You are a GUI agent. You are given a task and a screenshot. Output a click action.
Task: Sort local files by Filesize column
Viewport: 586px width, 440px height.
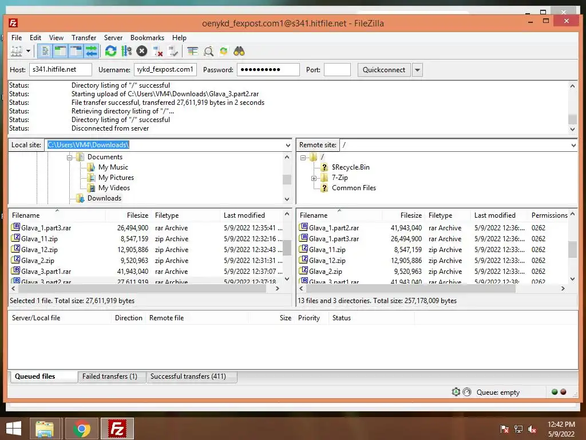click(128, 215)
